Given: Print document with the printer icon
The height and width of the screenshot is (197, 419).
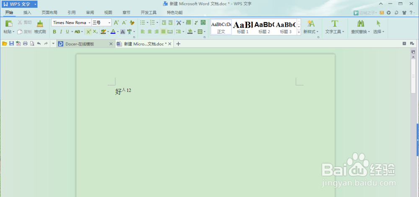Looking at the screenshot, I should 26,44.
